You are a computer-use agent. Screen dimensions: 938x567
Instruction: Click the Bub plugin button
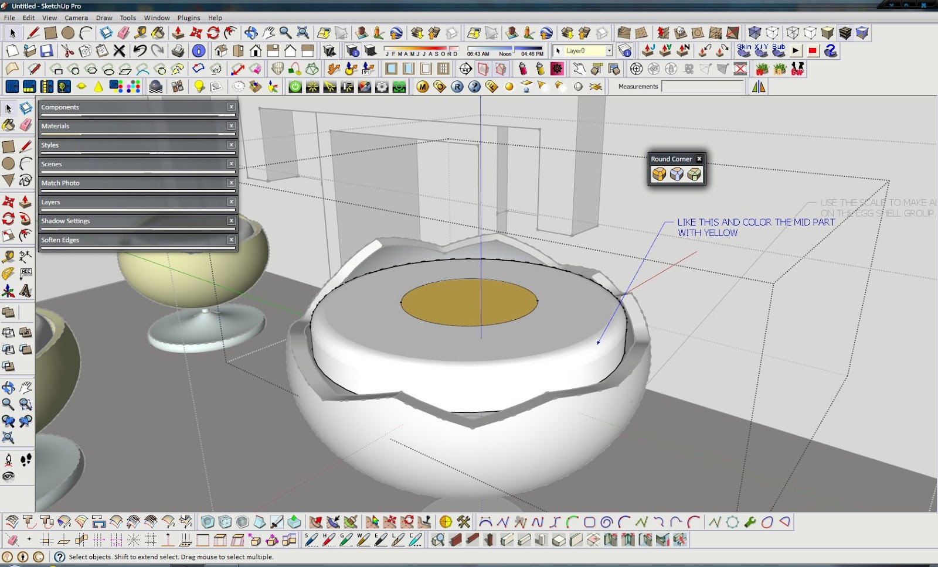click(779, 51)
